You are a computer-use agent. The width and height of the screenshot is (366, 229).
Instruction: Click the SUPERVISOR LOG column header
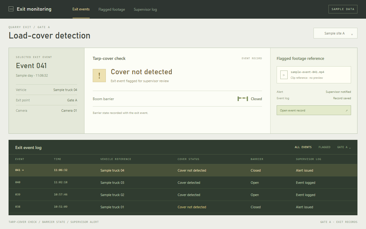point(308,159)
